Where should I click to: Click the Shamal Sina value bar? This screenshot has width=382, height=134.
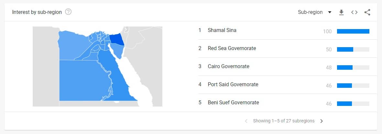point(353,31)
